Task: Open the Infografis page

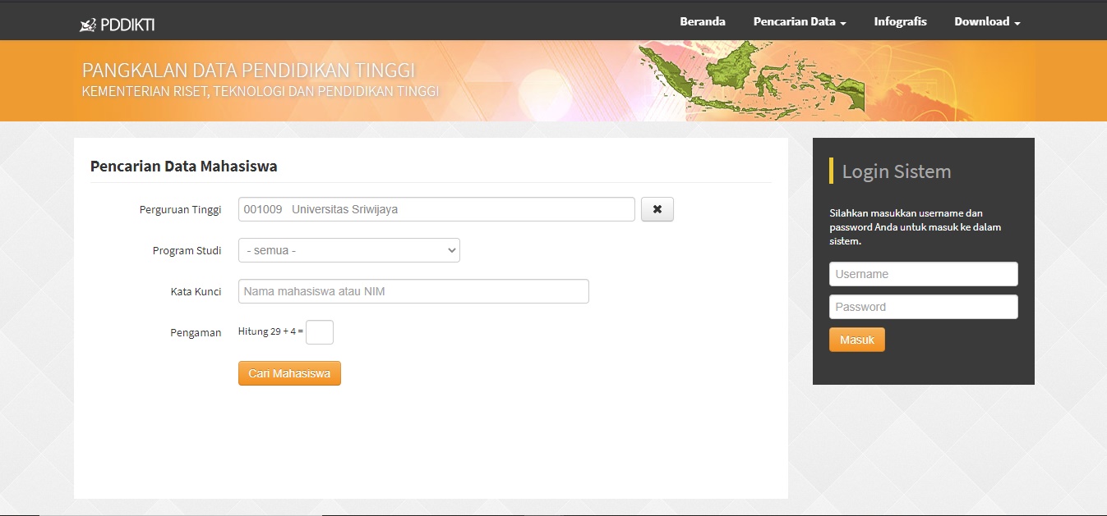Action: coord(900,22)
